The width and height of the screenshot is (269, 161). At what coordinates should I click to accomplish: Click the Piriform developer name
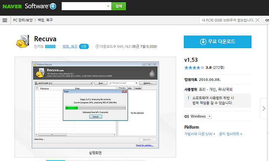point(192,127)
